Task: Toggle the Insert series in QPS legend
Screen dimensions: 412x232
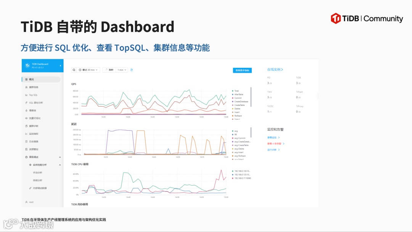Action: pyautogui.click(x=236, y=112)
